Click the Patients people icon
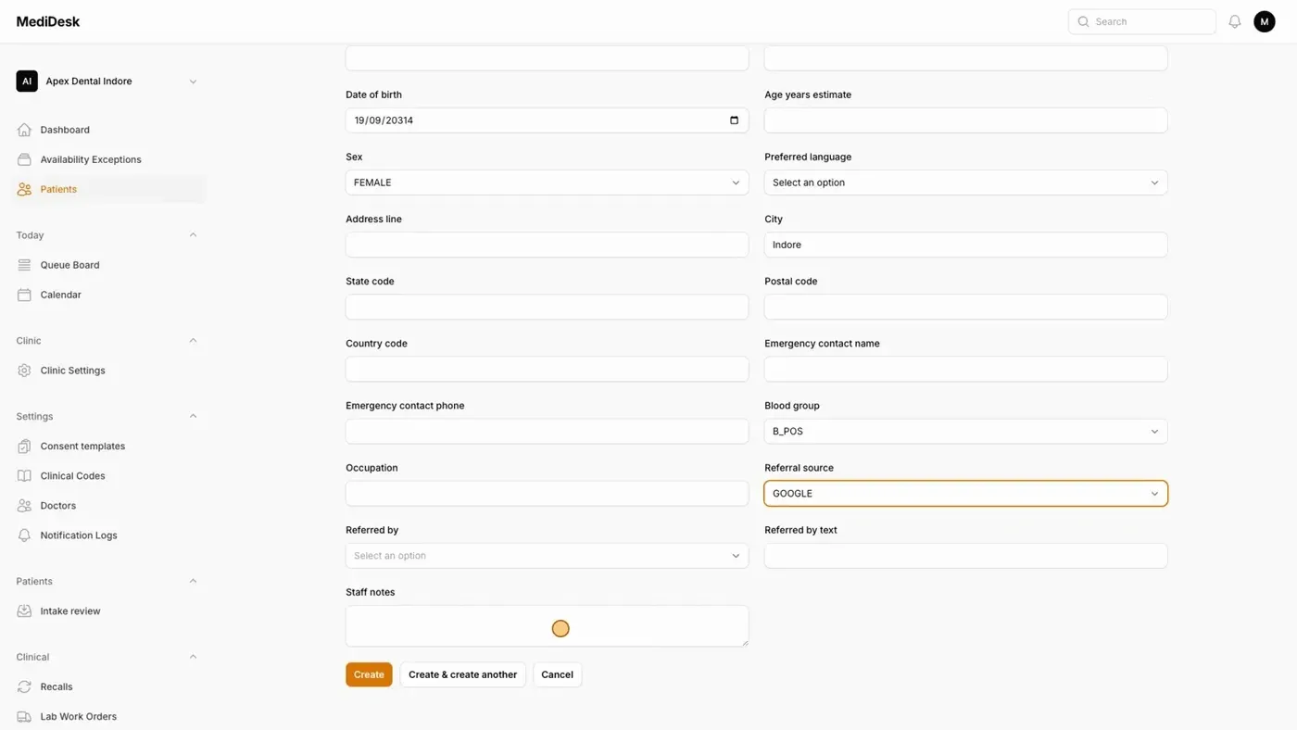Screen dimensions: 1297x730 pyautogui.click(x=24, y=189)
